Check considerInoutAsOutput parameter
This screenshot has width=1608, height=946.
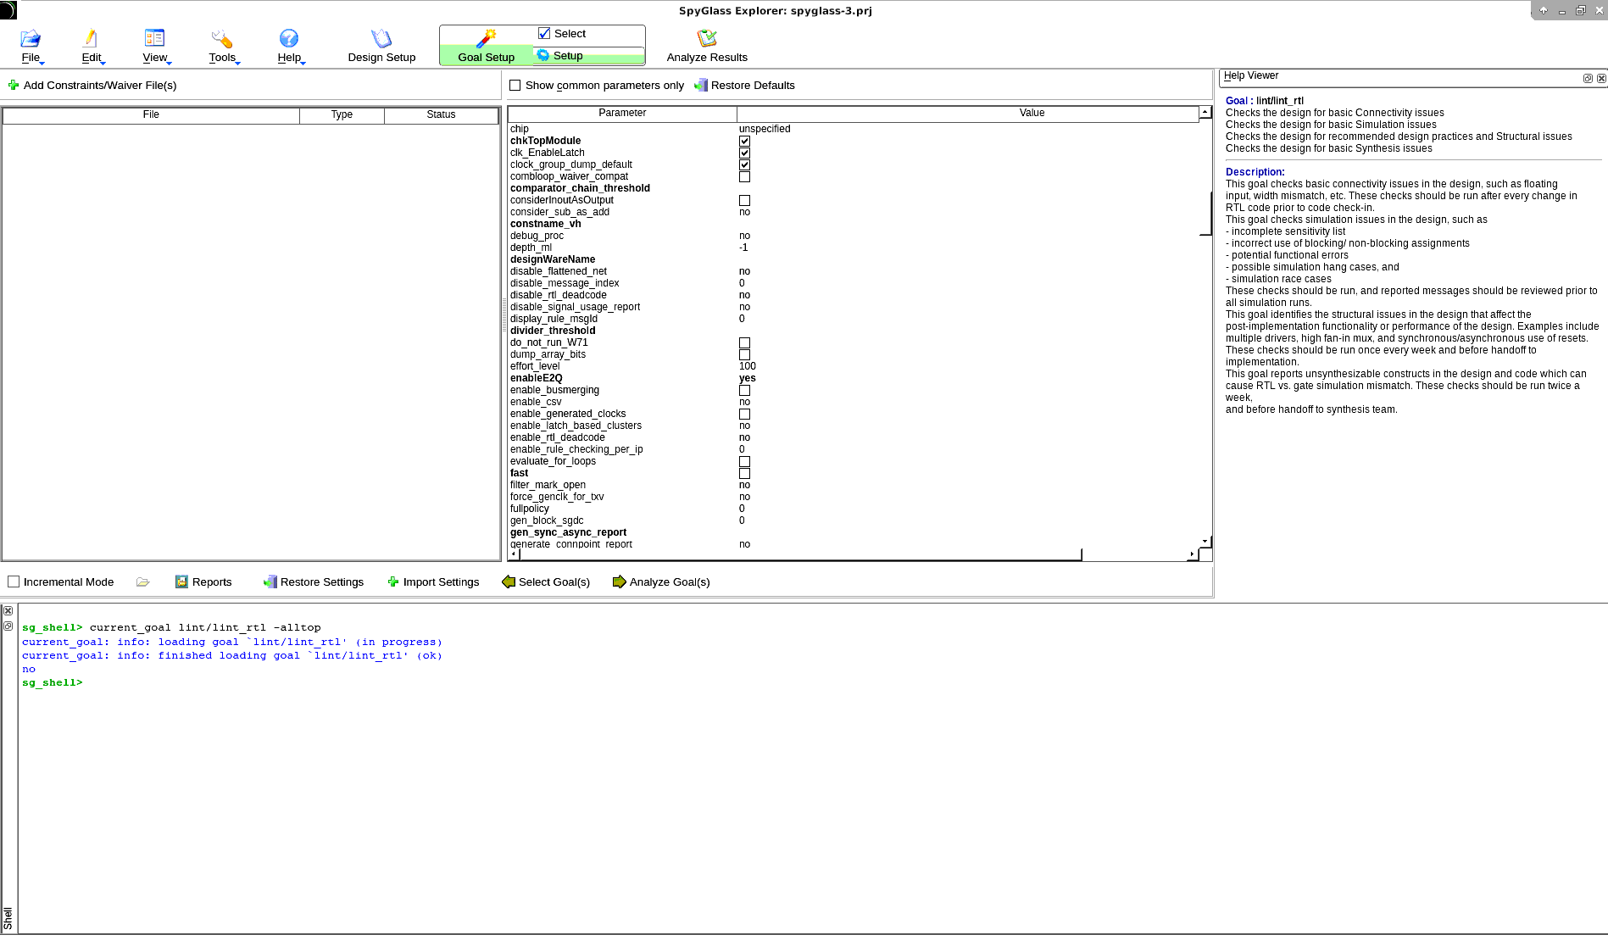click(744, 200)
